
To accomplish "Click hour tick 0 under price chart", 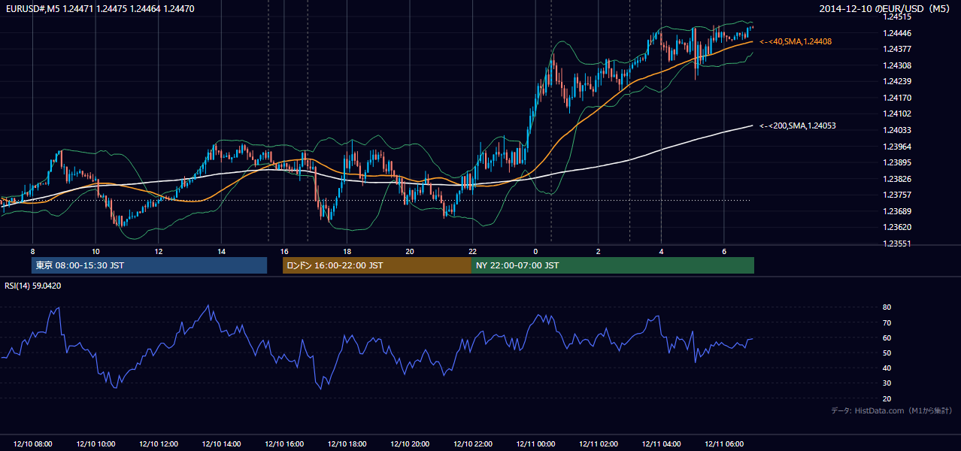I will click(535, 251).
